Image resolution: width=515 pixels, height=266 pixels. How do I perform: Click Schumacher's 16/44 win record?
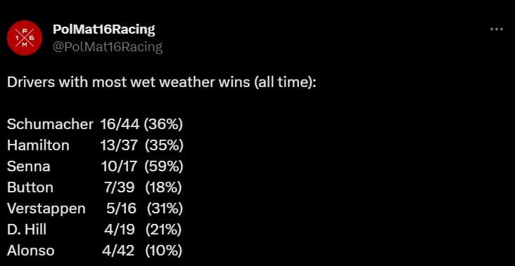coord(120,124)
